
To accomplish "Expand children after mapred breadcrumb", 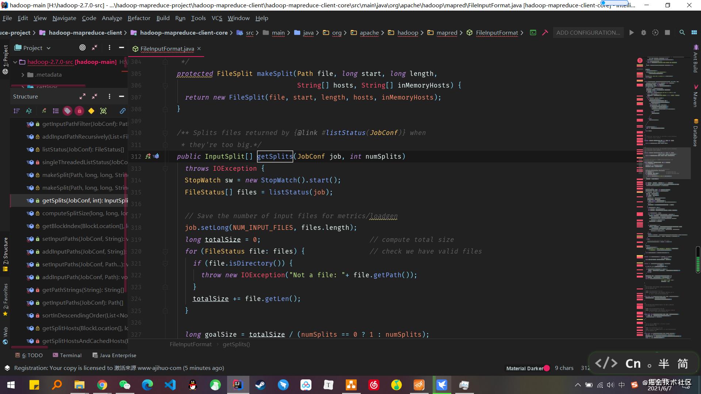I will 461,33.
